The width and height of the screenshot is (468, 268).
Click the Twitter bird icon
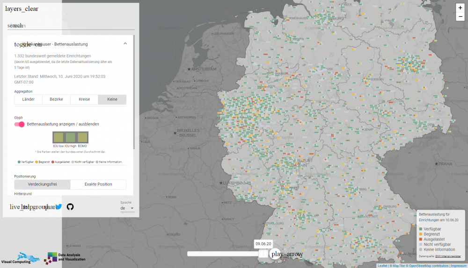coord(58,207)
